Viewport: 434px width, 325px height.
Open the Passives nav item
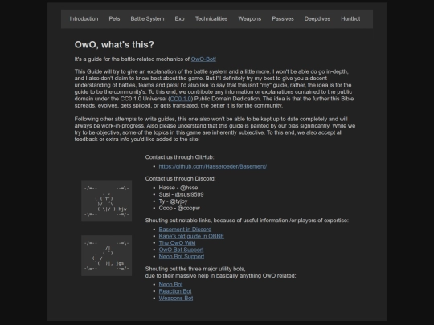click(283, 18)
